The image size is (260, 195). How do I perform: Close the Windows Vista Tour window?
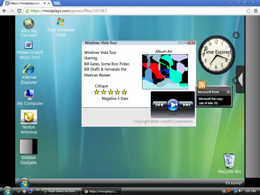(x=191, y=43)
